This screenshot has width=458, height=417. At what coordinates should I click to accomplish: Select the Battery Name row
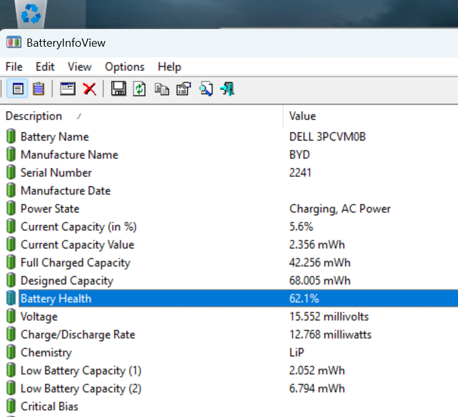point(229,137)
